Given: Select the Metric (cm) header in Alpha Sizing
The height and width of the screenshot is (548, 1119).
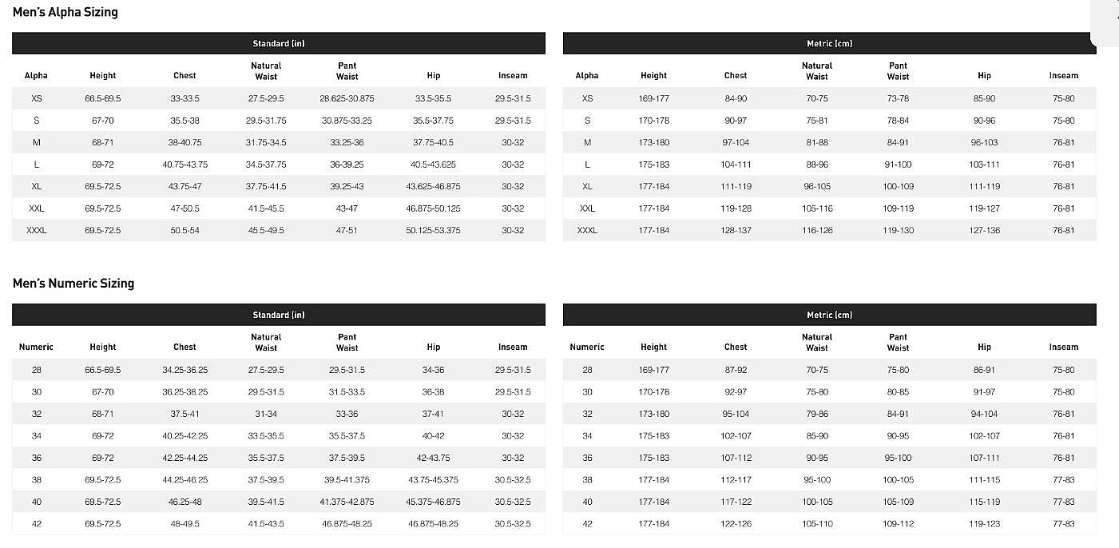Looking at the screenshot, I should click(829, 43).
